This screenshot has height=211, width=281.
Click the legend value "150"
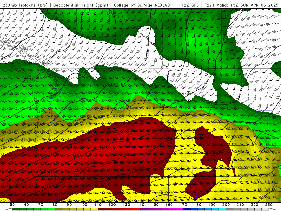pos(155,205)
